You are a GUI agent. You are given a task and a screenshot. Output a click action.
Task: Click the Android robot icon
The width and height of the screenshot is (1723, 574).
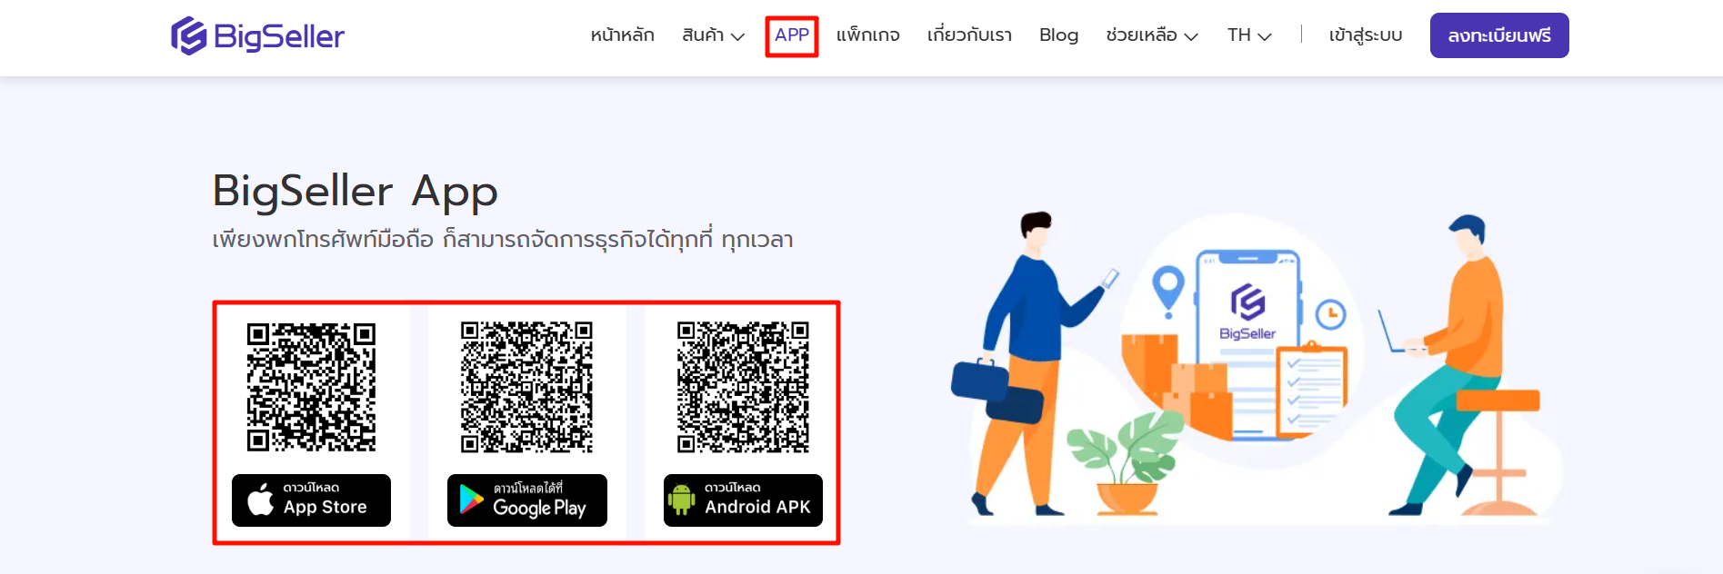681,500
